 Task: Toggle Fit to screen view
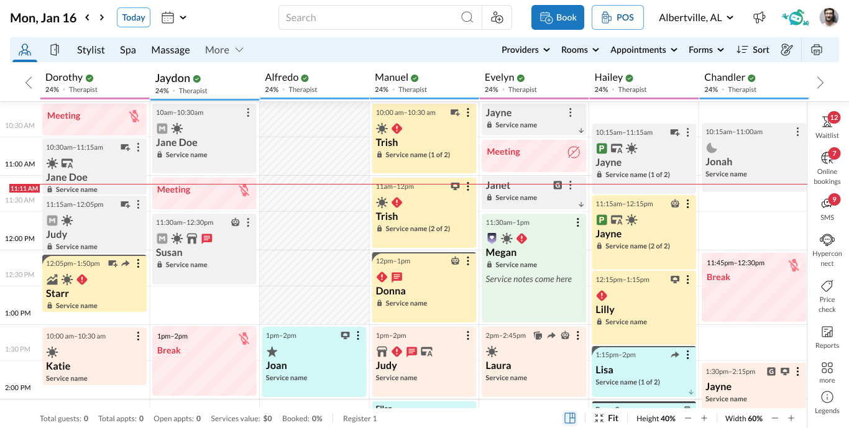[x=606, y=418]
